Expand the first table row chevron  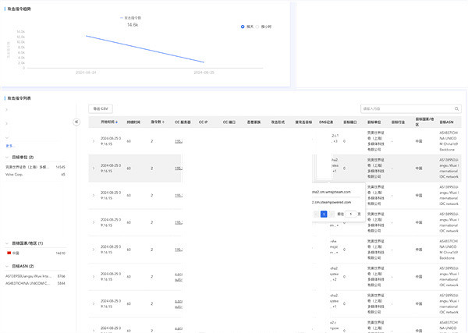click(x=93, y=141)
